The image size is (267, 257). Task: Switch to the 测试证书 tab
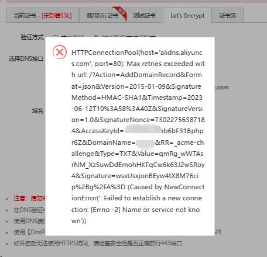144,15
